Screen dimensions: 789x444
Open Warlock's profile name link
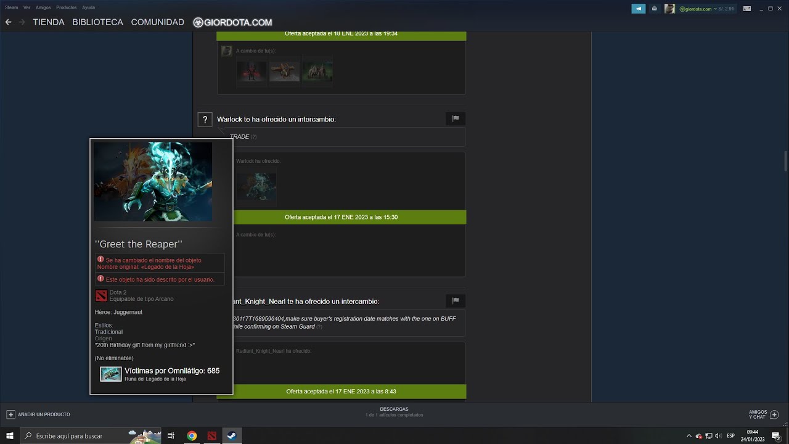pyautogui.click(x=229, y=119)
